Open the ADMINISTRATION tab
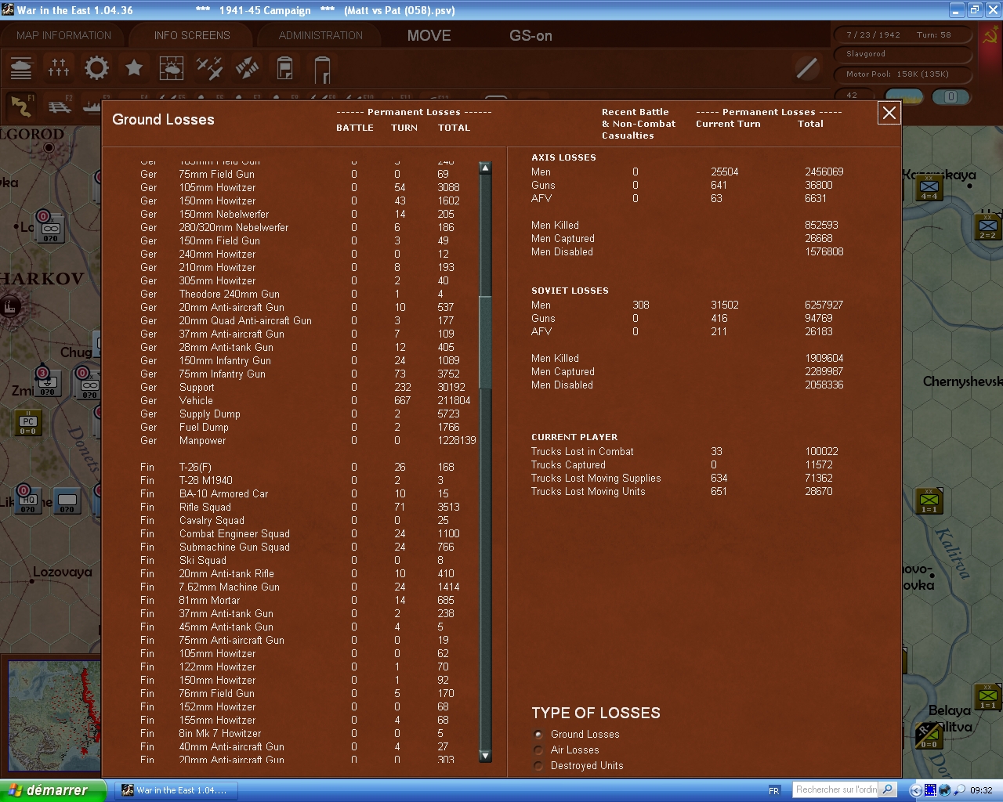This screenshot has height=802, width=1003. (320, 35)
